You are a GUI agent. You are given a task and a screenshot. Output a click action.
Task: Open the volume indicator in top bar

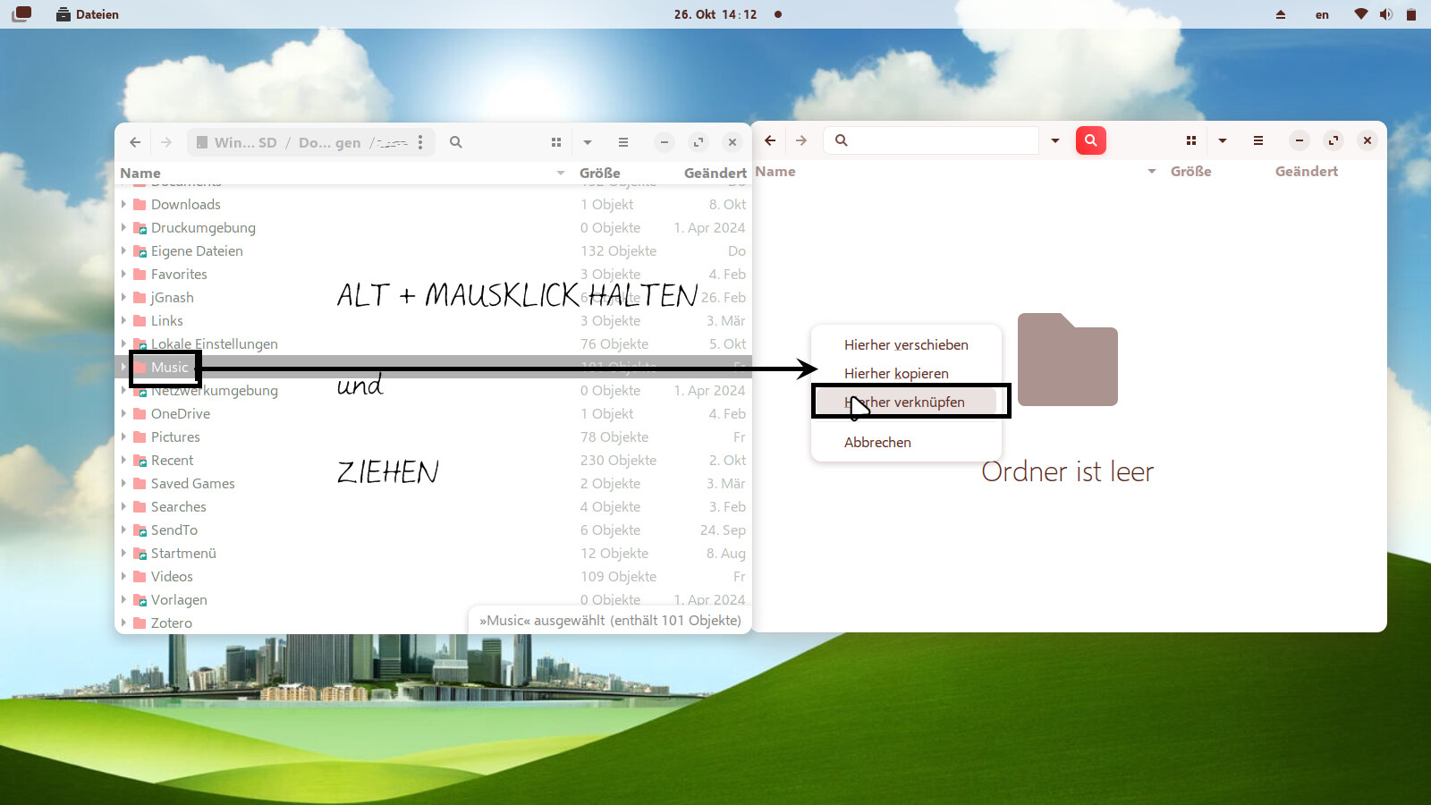click(1385, 14)
